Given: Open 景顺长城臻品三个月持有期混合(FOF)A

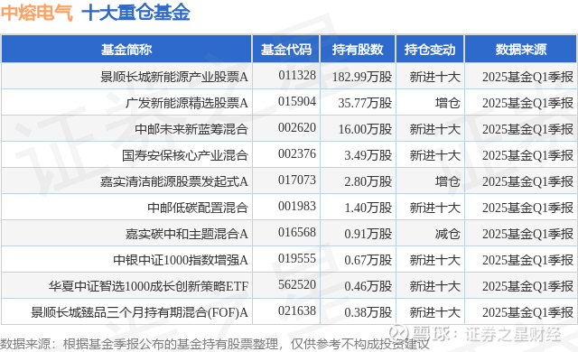Looking at the screenshot, I should (x=139, y=312).
